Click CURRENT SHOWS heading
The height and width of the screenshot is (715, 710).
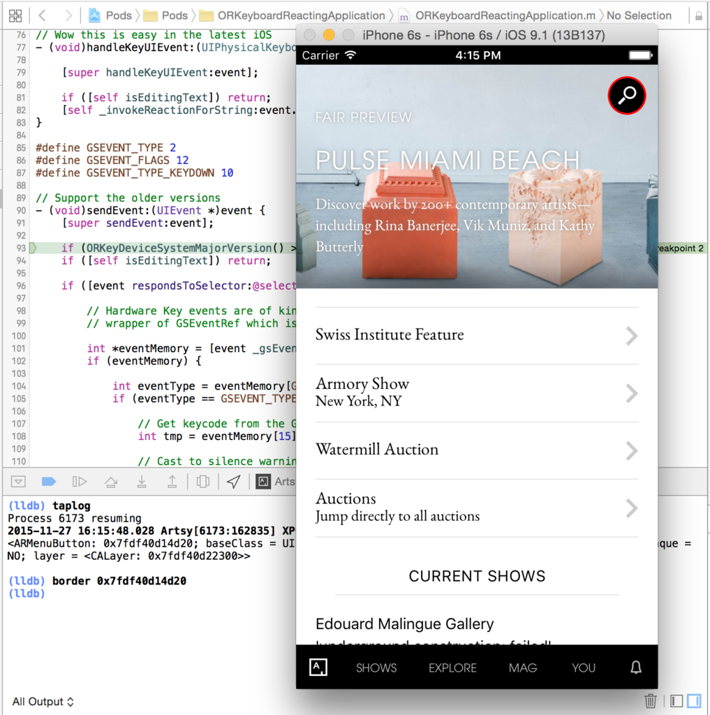[477, 576]
